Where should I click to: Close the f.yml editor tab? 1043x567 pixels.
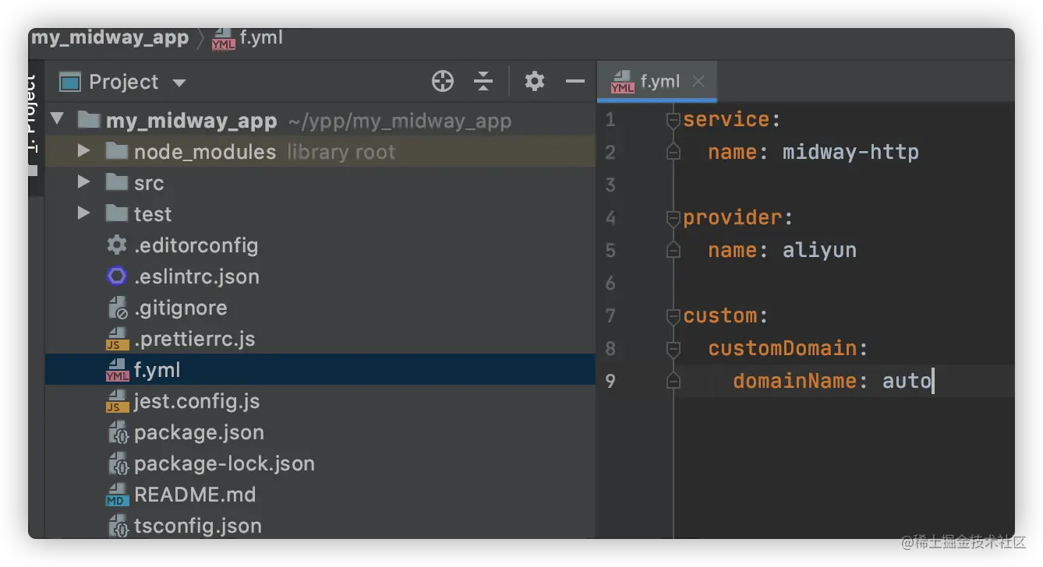point(698,81)
